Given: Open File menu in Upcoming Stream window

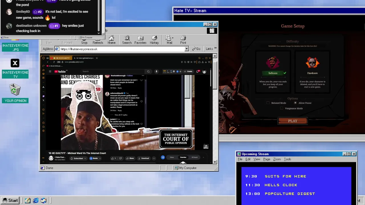Looking at the screenshot, I should (240, 159).
